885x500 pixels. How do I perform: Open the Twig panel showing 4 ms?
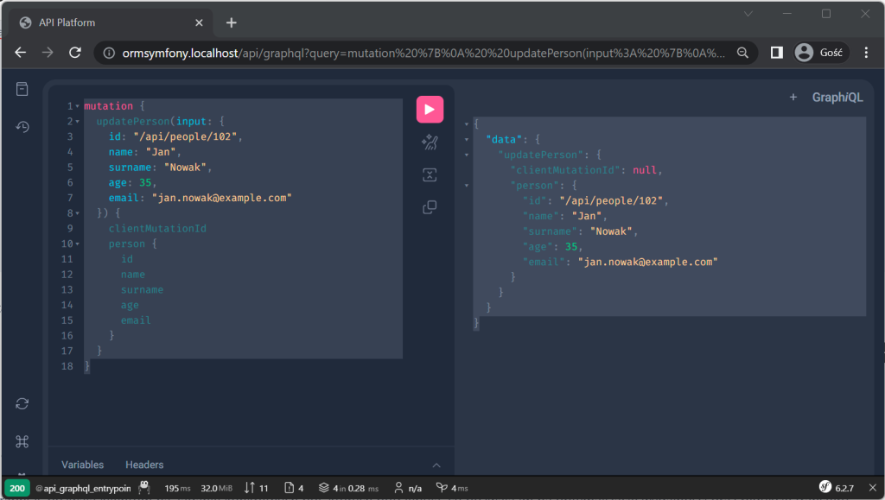[452, 488]
